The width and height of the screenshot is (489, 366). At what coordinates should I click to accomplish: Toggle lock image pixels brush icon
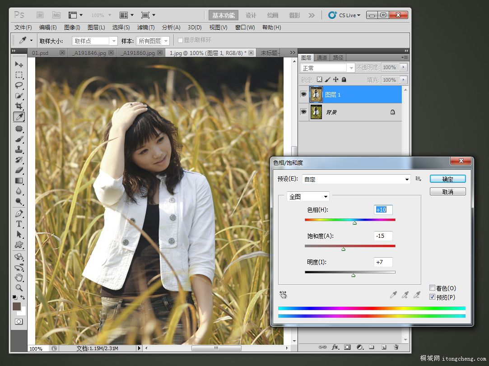(x=327, y=79)
